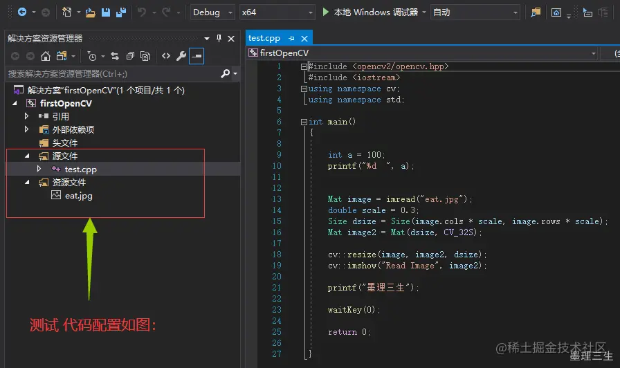Go to Solution Explorer home view

click(46, 56)
